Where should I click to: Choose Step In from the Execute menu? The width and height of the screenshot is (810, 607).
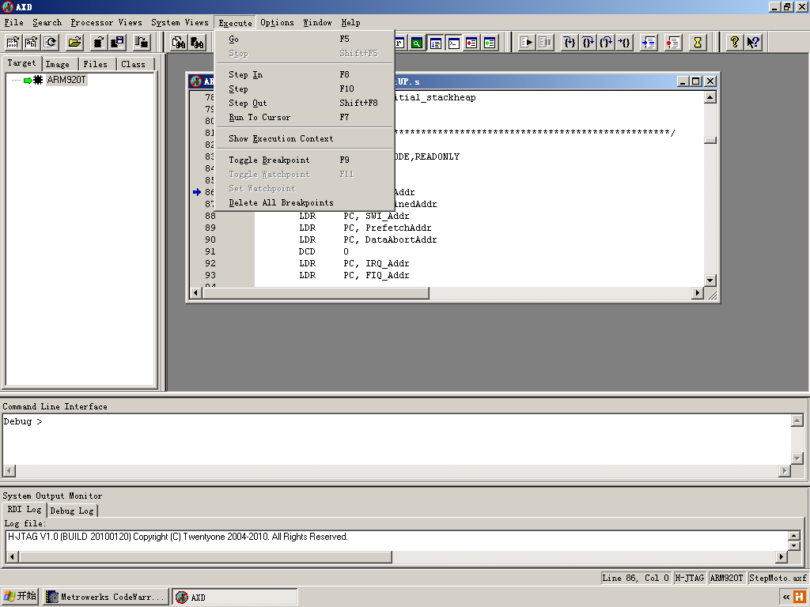(x=305, y=75)
